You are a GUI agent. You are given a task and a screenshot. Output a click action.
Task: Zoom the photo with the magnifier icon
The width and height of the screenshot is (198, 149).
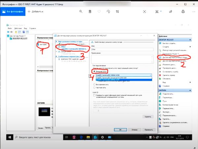(x=81, y=12)
